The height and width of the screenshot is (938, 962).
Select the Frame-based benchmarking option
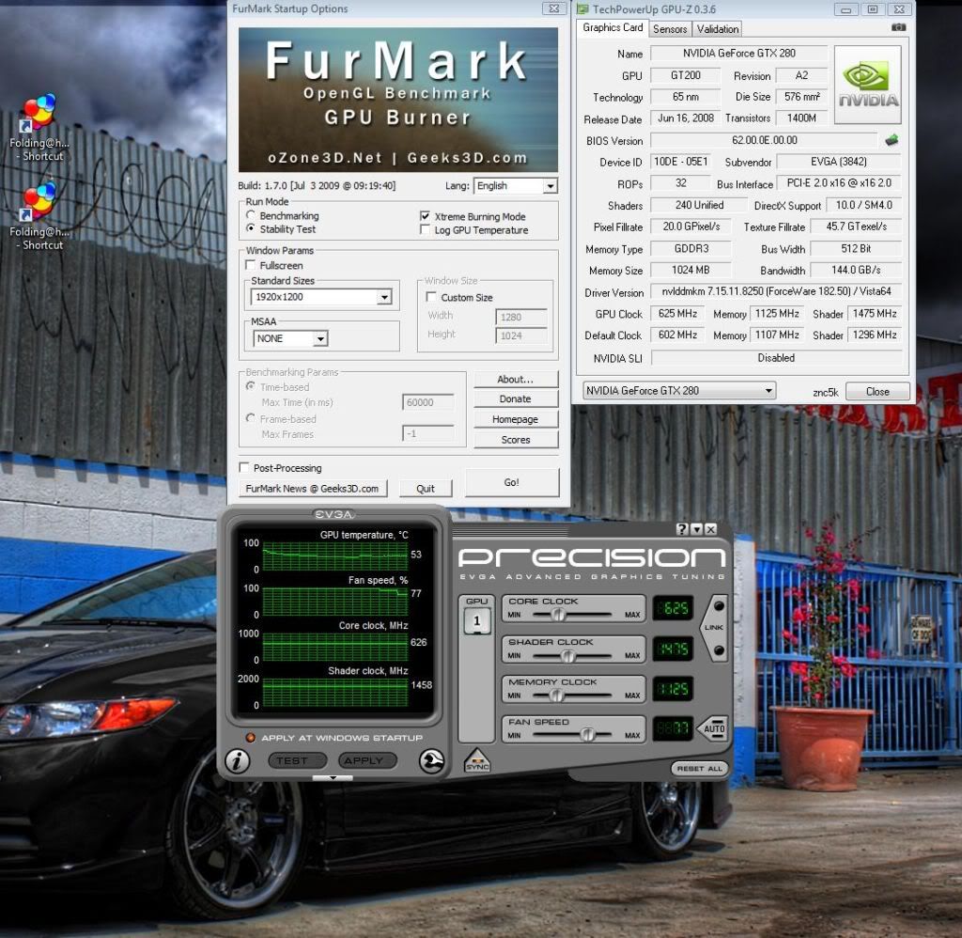click(x=250, y=418)
